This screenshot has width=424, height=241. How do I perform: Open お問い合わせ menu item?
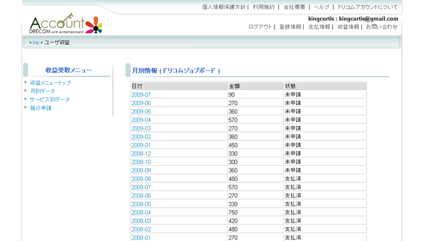pos(382,27)
